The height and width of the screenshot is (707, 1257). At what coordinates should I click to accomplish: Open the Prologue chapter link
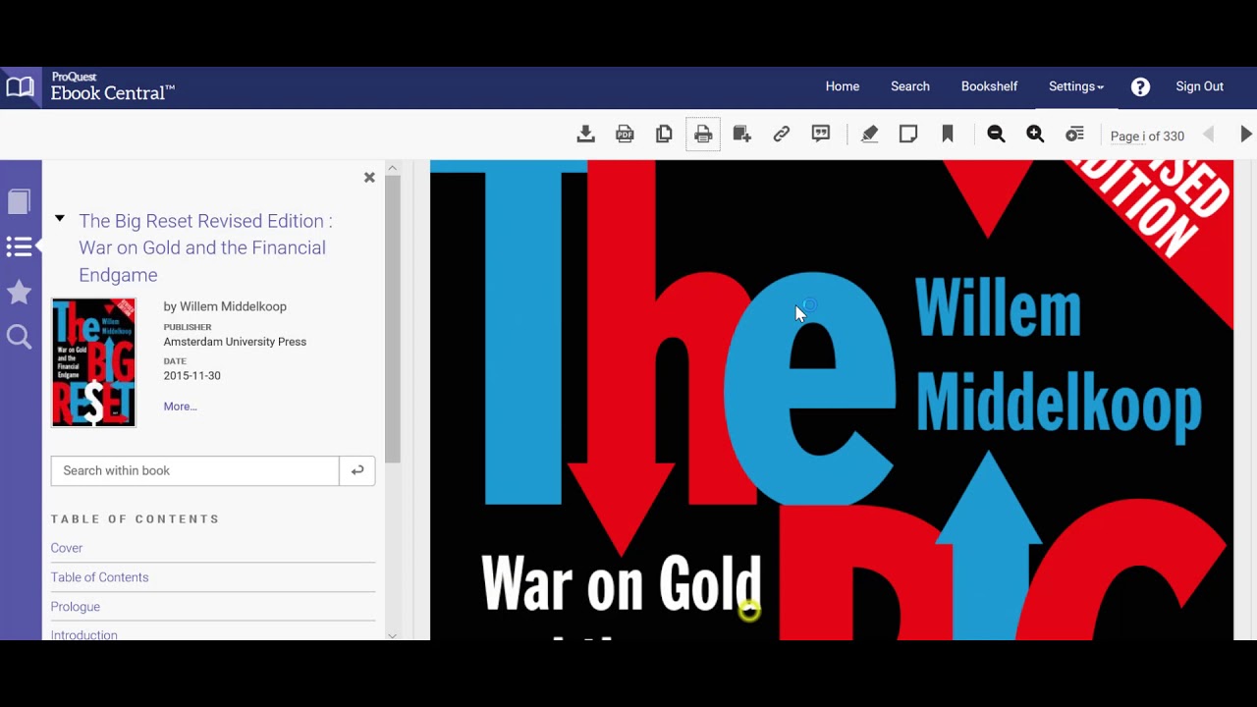76,607
